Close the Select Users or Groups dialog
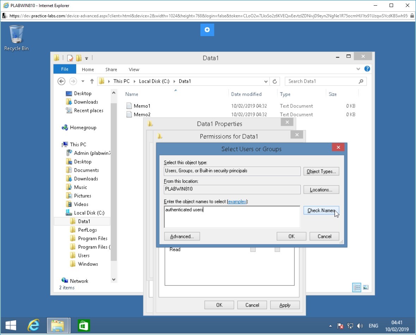 (x=338, y=147)
